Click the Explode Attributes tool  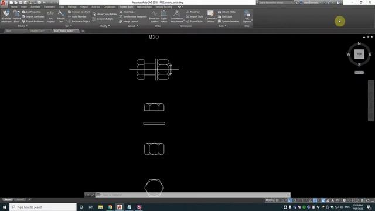tap(6, 16)
